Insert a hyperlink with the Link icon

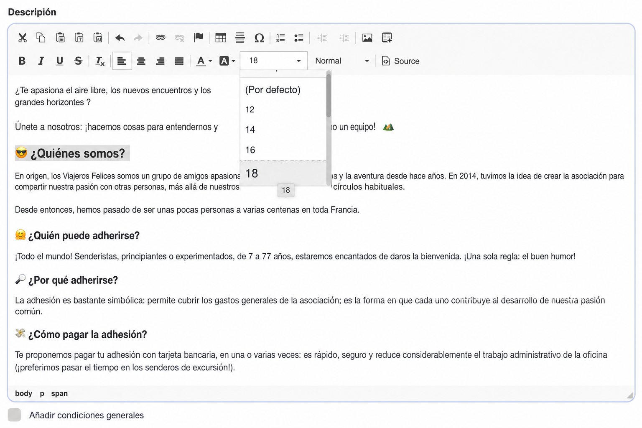(x=160, y=38)
